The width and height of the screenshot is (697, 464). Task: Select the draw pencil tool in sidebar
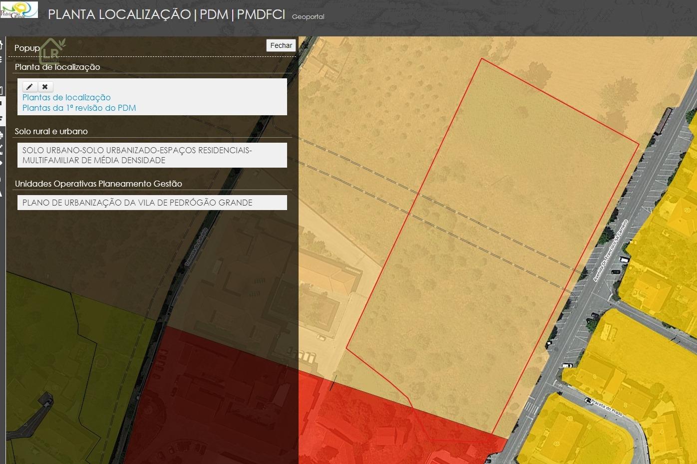tap(1, 148)
